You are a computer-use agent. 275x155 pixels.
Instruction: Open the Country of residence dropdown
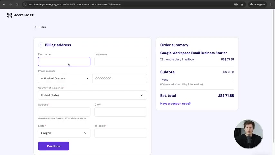92,95
